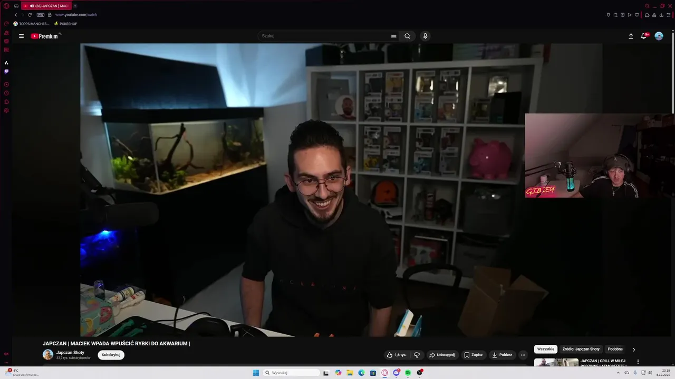Viewport: 675px width, 379px height.
Task: Open the Twitch icon in the Opera sidebar
Action: 6,71
